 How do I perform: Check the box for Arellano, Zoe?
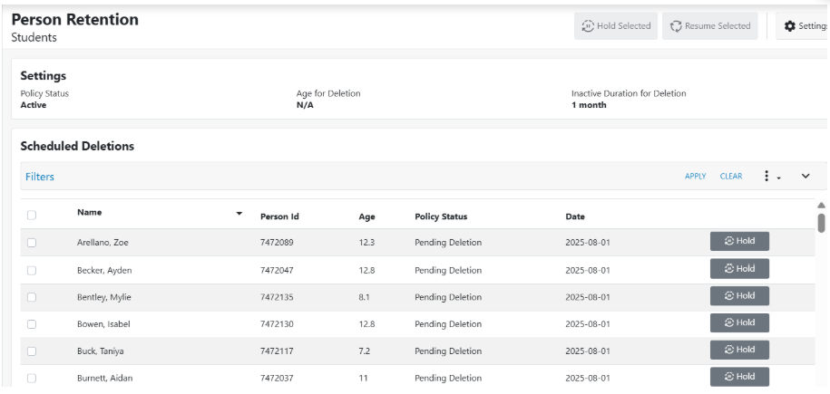[x=32, y=243]
